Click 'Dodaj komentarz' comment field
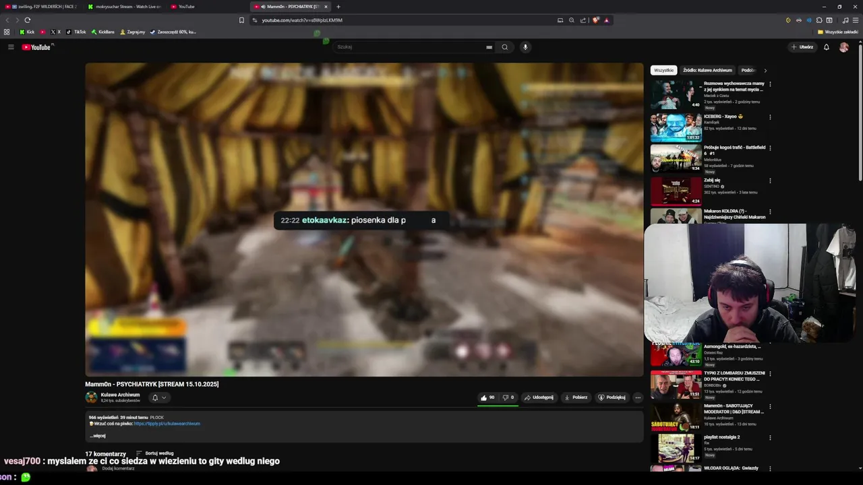Screen dimensions: 863x485 pyautogui.click(x=119, y=468)
